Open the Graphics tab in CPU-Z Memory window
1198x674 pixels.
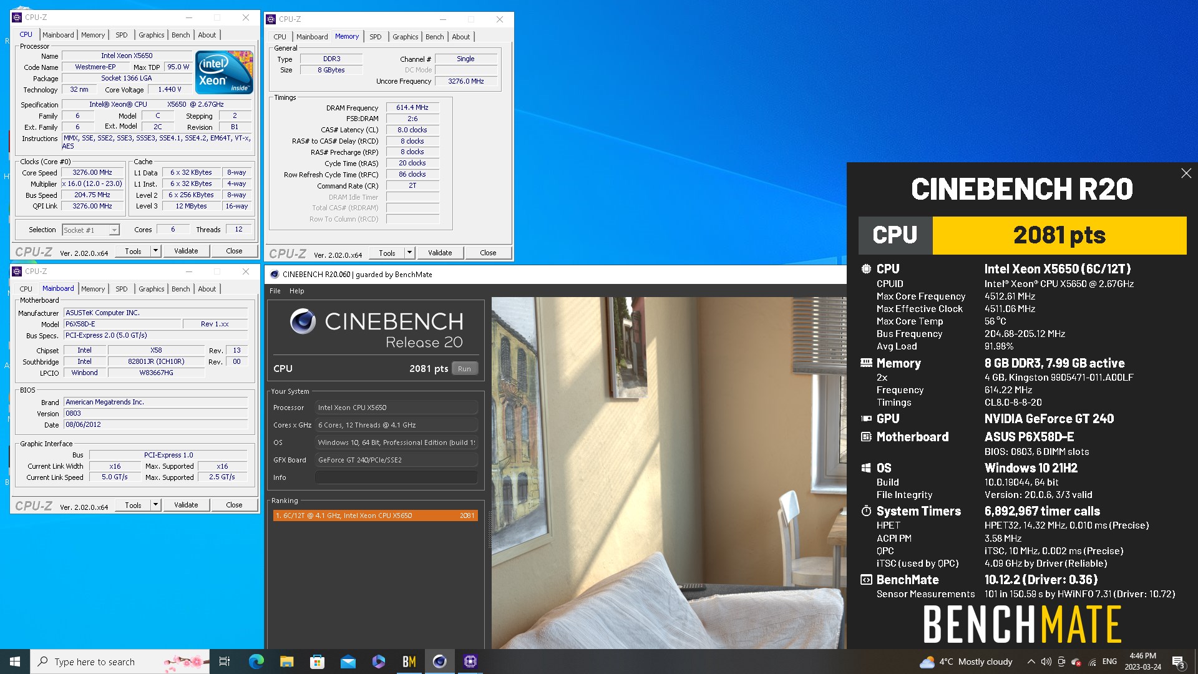(x=406, y=37)
